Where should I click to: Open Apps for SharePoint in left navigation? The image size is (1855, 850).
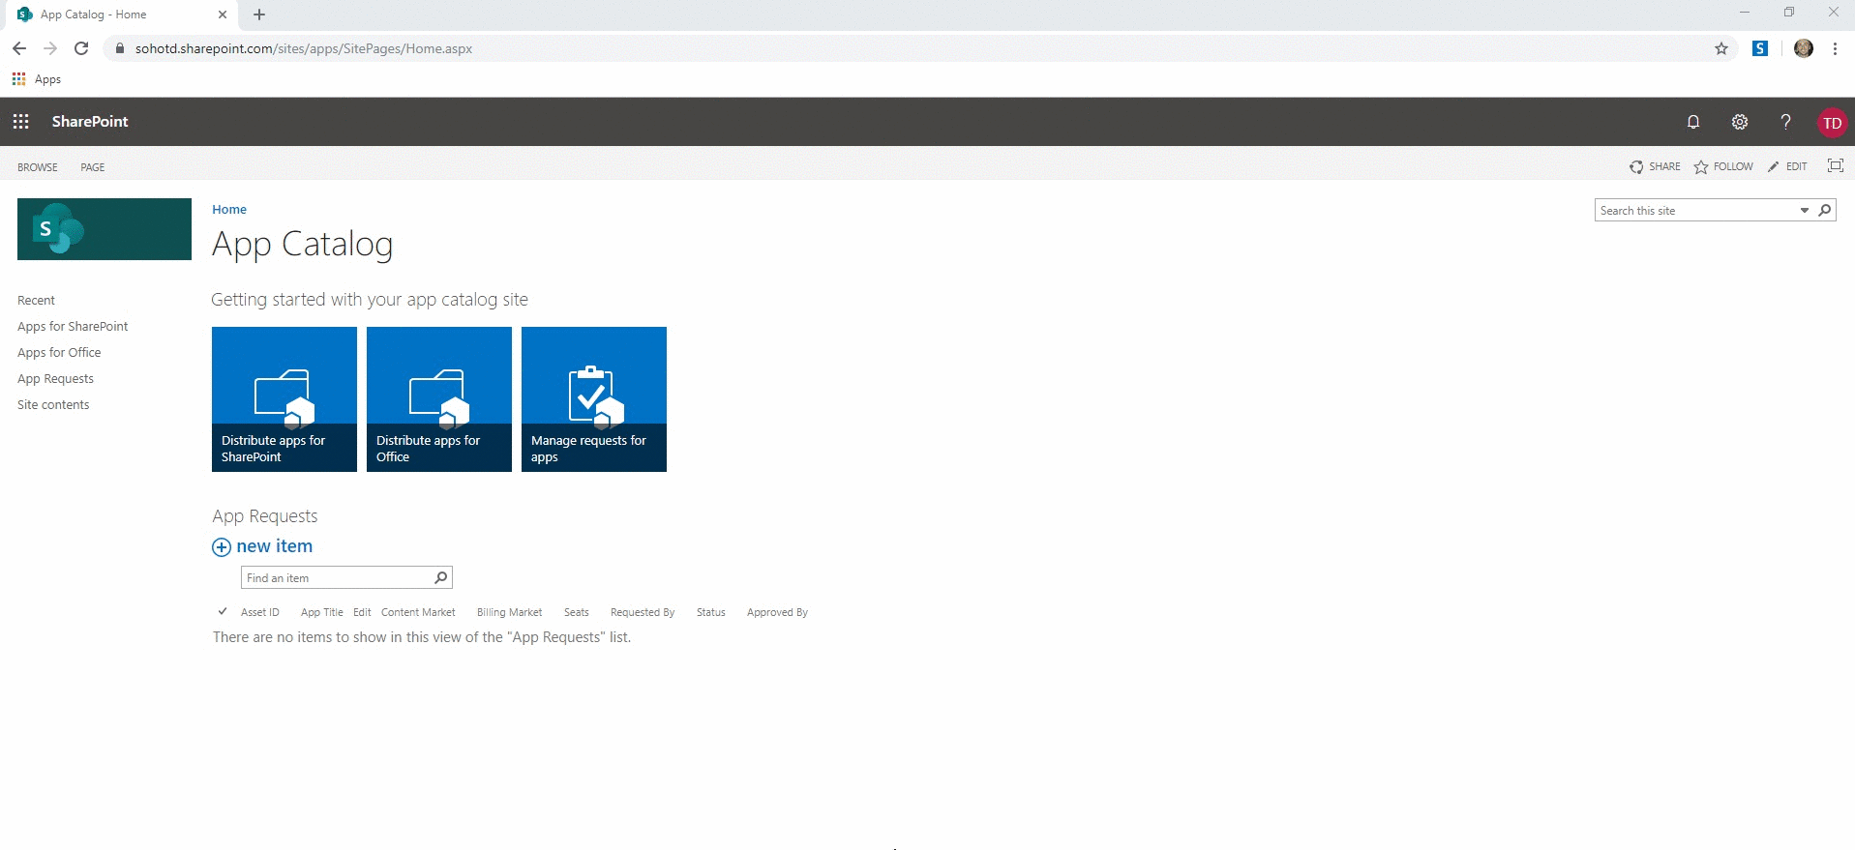point(73,326)
